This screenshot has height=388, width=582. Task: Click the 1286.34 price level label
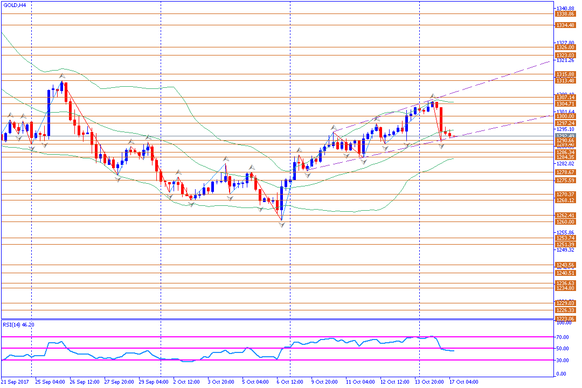(565, 152)
